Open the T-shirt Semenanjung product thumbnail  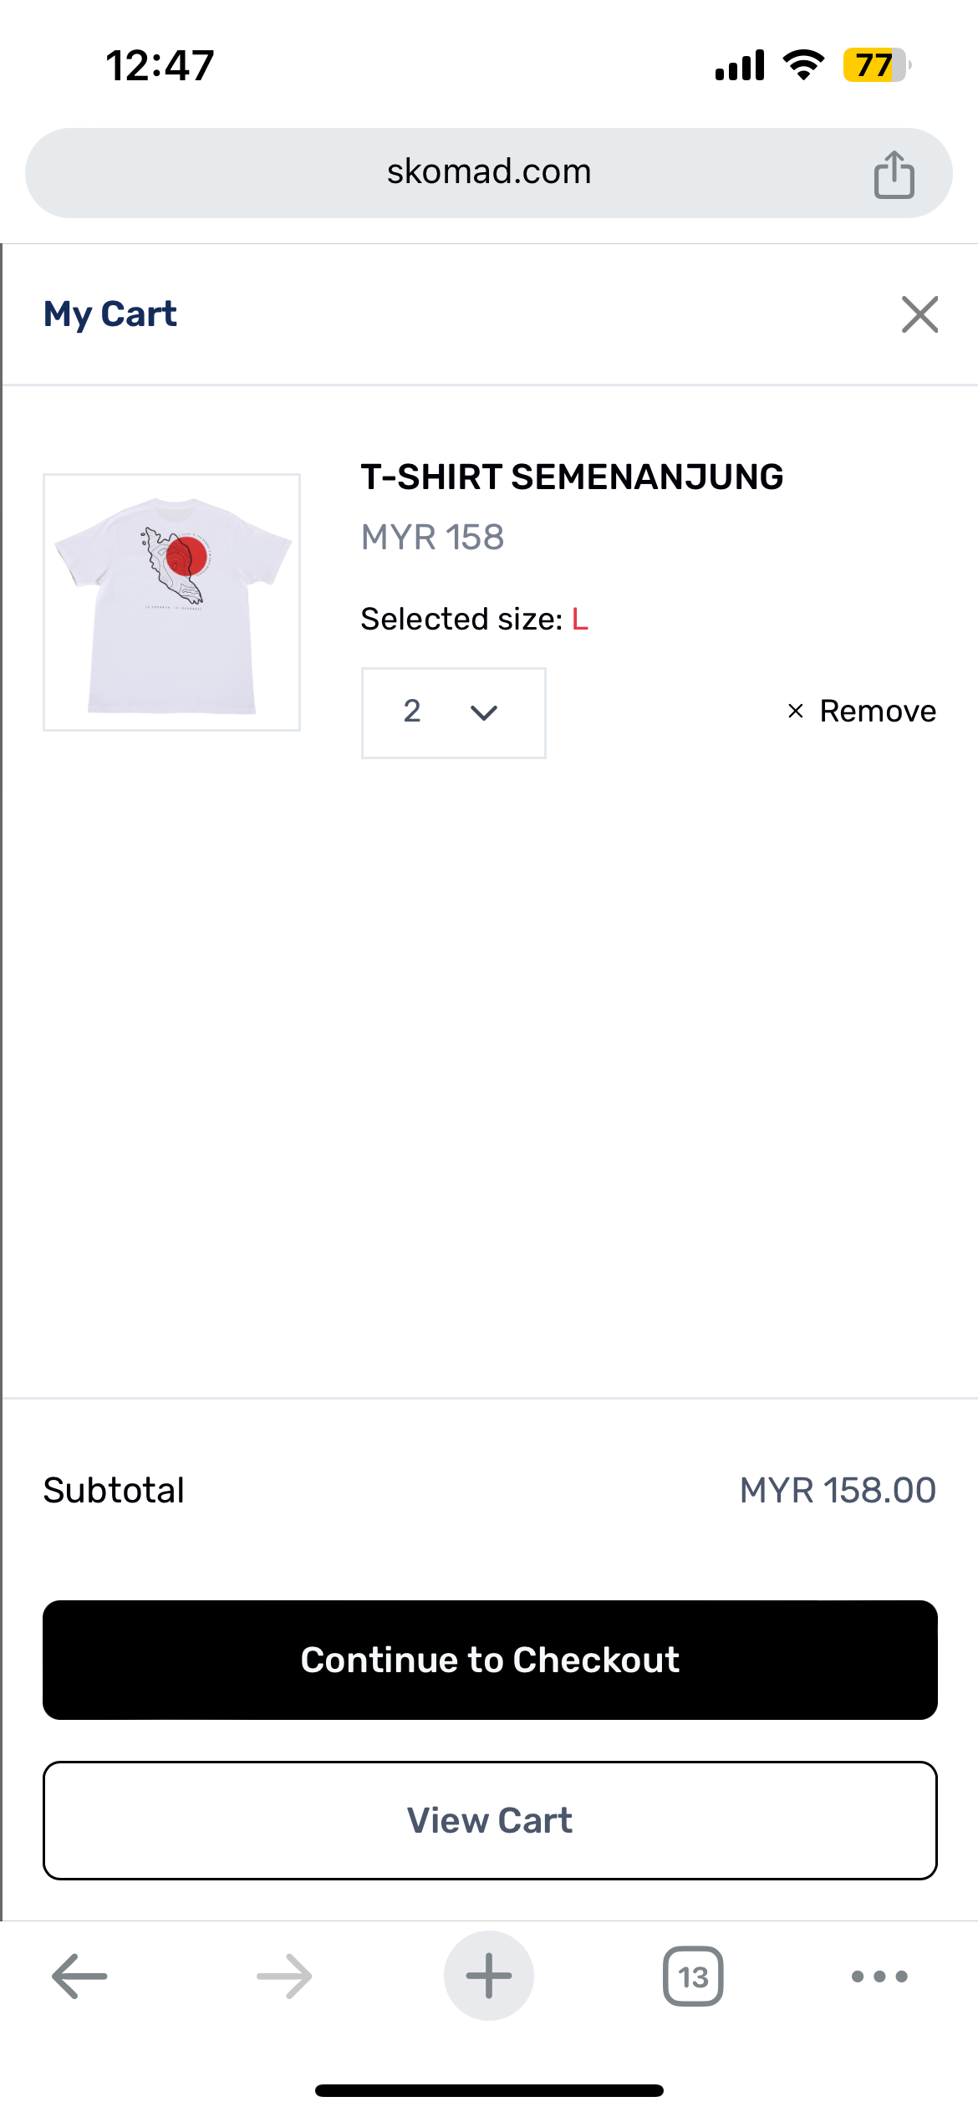coord(172,602)
